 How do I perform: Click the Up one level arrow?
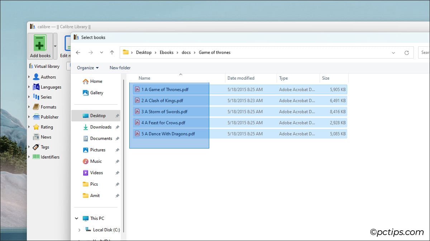tap(112, 52)
